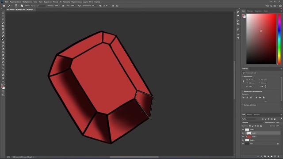Switch to the Градиенты tab
Image resolution: width=283 pixels, height=159 pixels.
(x=258, y=11)
